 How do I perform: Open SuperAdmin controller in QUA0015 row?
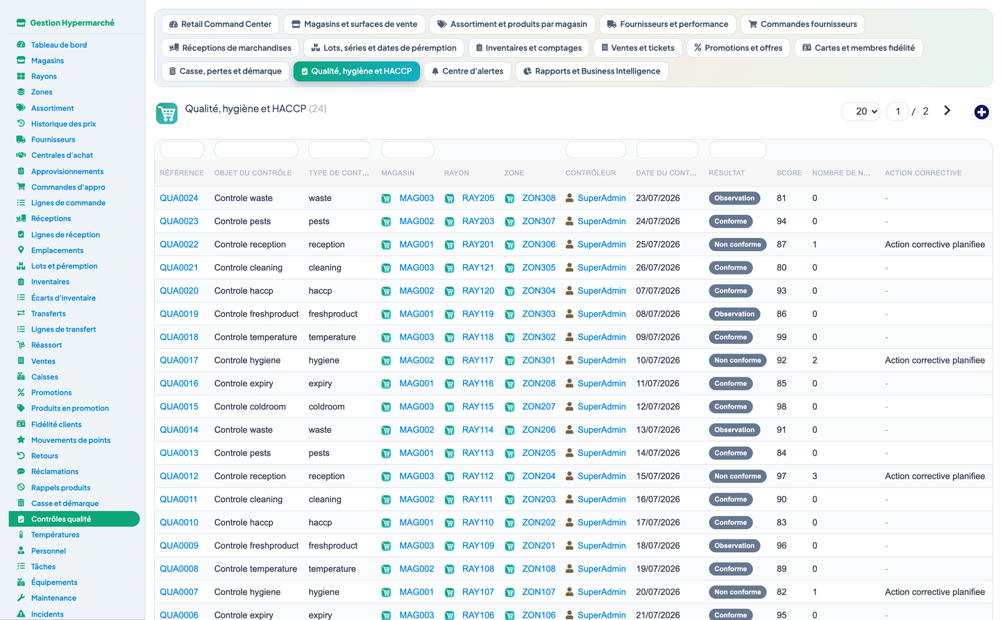[x=602, y=407]
